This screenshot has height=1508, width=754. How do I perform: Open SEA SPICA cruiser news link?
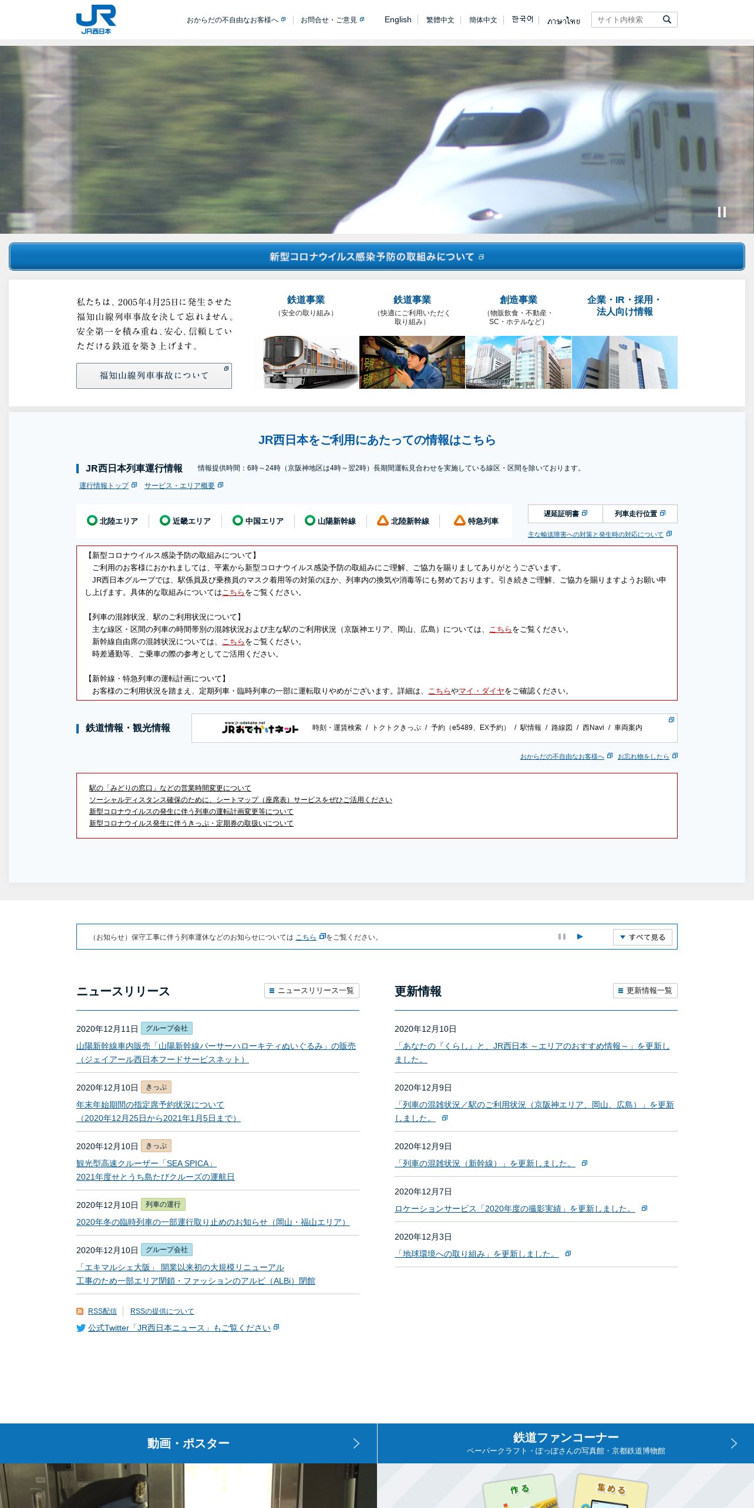(x=156, y=1170)
